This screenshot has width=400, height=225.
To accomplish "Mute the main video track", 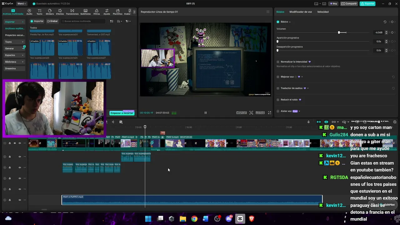I will [20, 143].
